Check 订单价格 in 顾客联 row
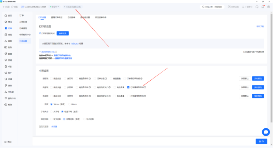The width and height of the screenshot is (273, 148). click(x=95, y=79)
